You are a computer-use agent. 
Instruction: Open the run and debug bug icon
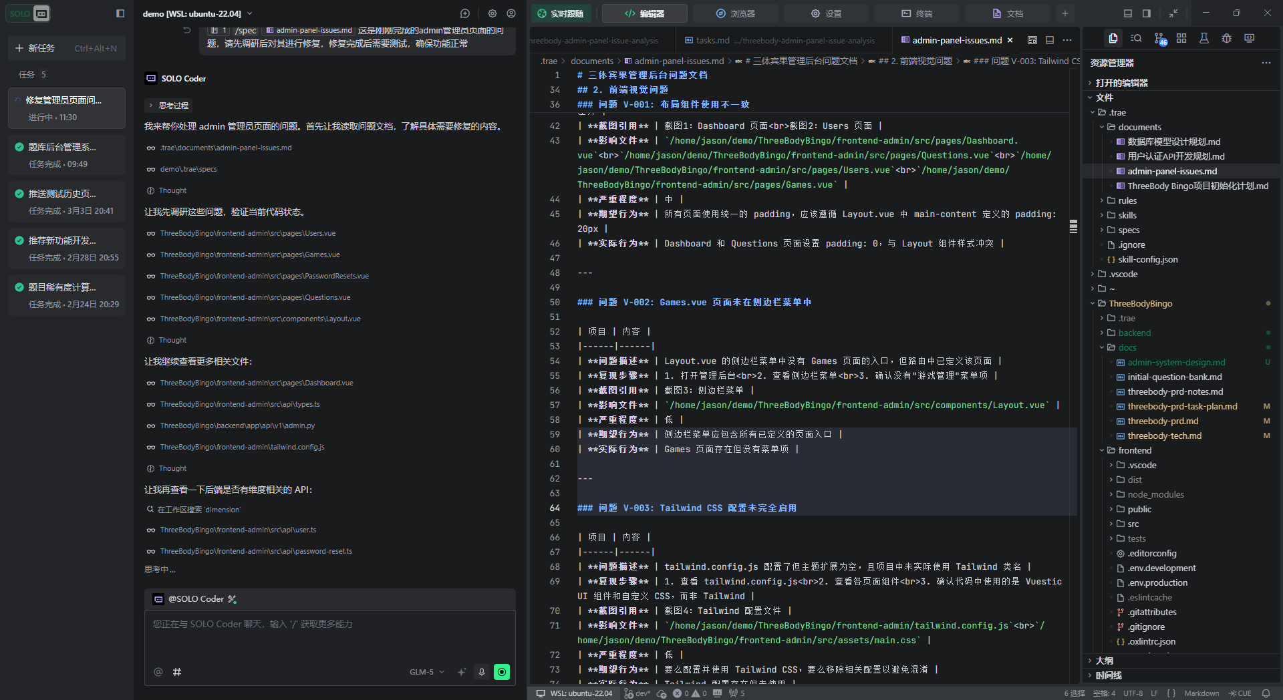(1226, 39)
